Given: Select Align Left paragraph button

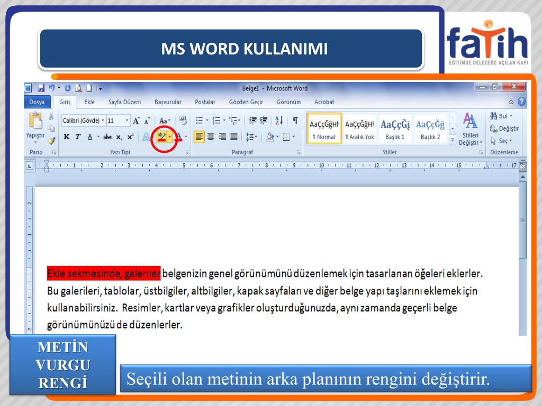Looking at the screenshot, I should (x=199, y=137).
